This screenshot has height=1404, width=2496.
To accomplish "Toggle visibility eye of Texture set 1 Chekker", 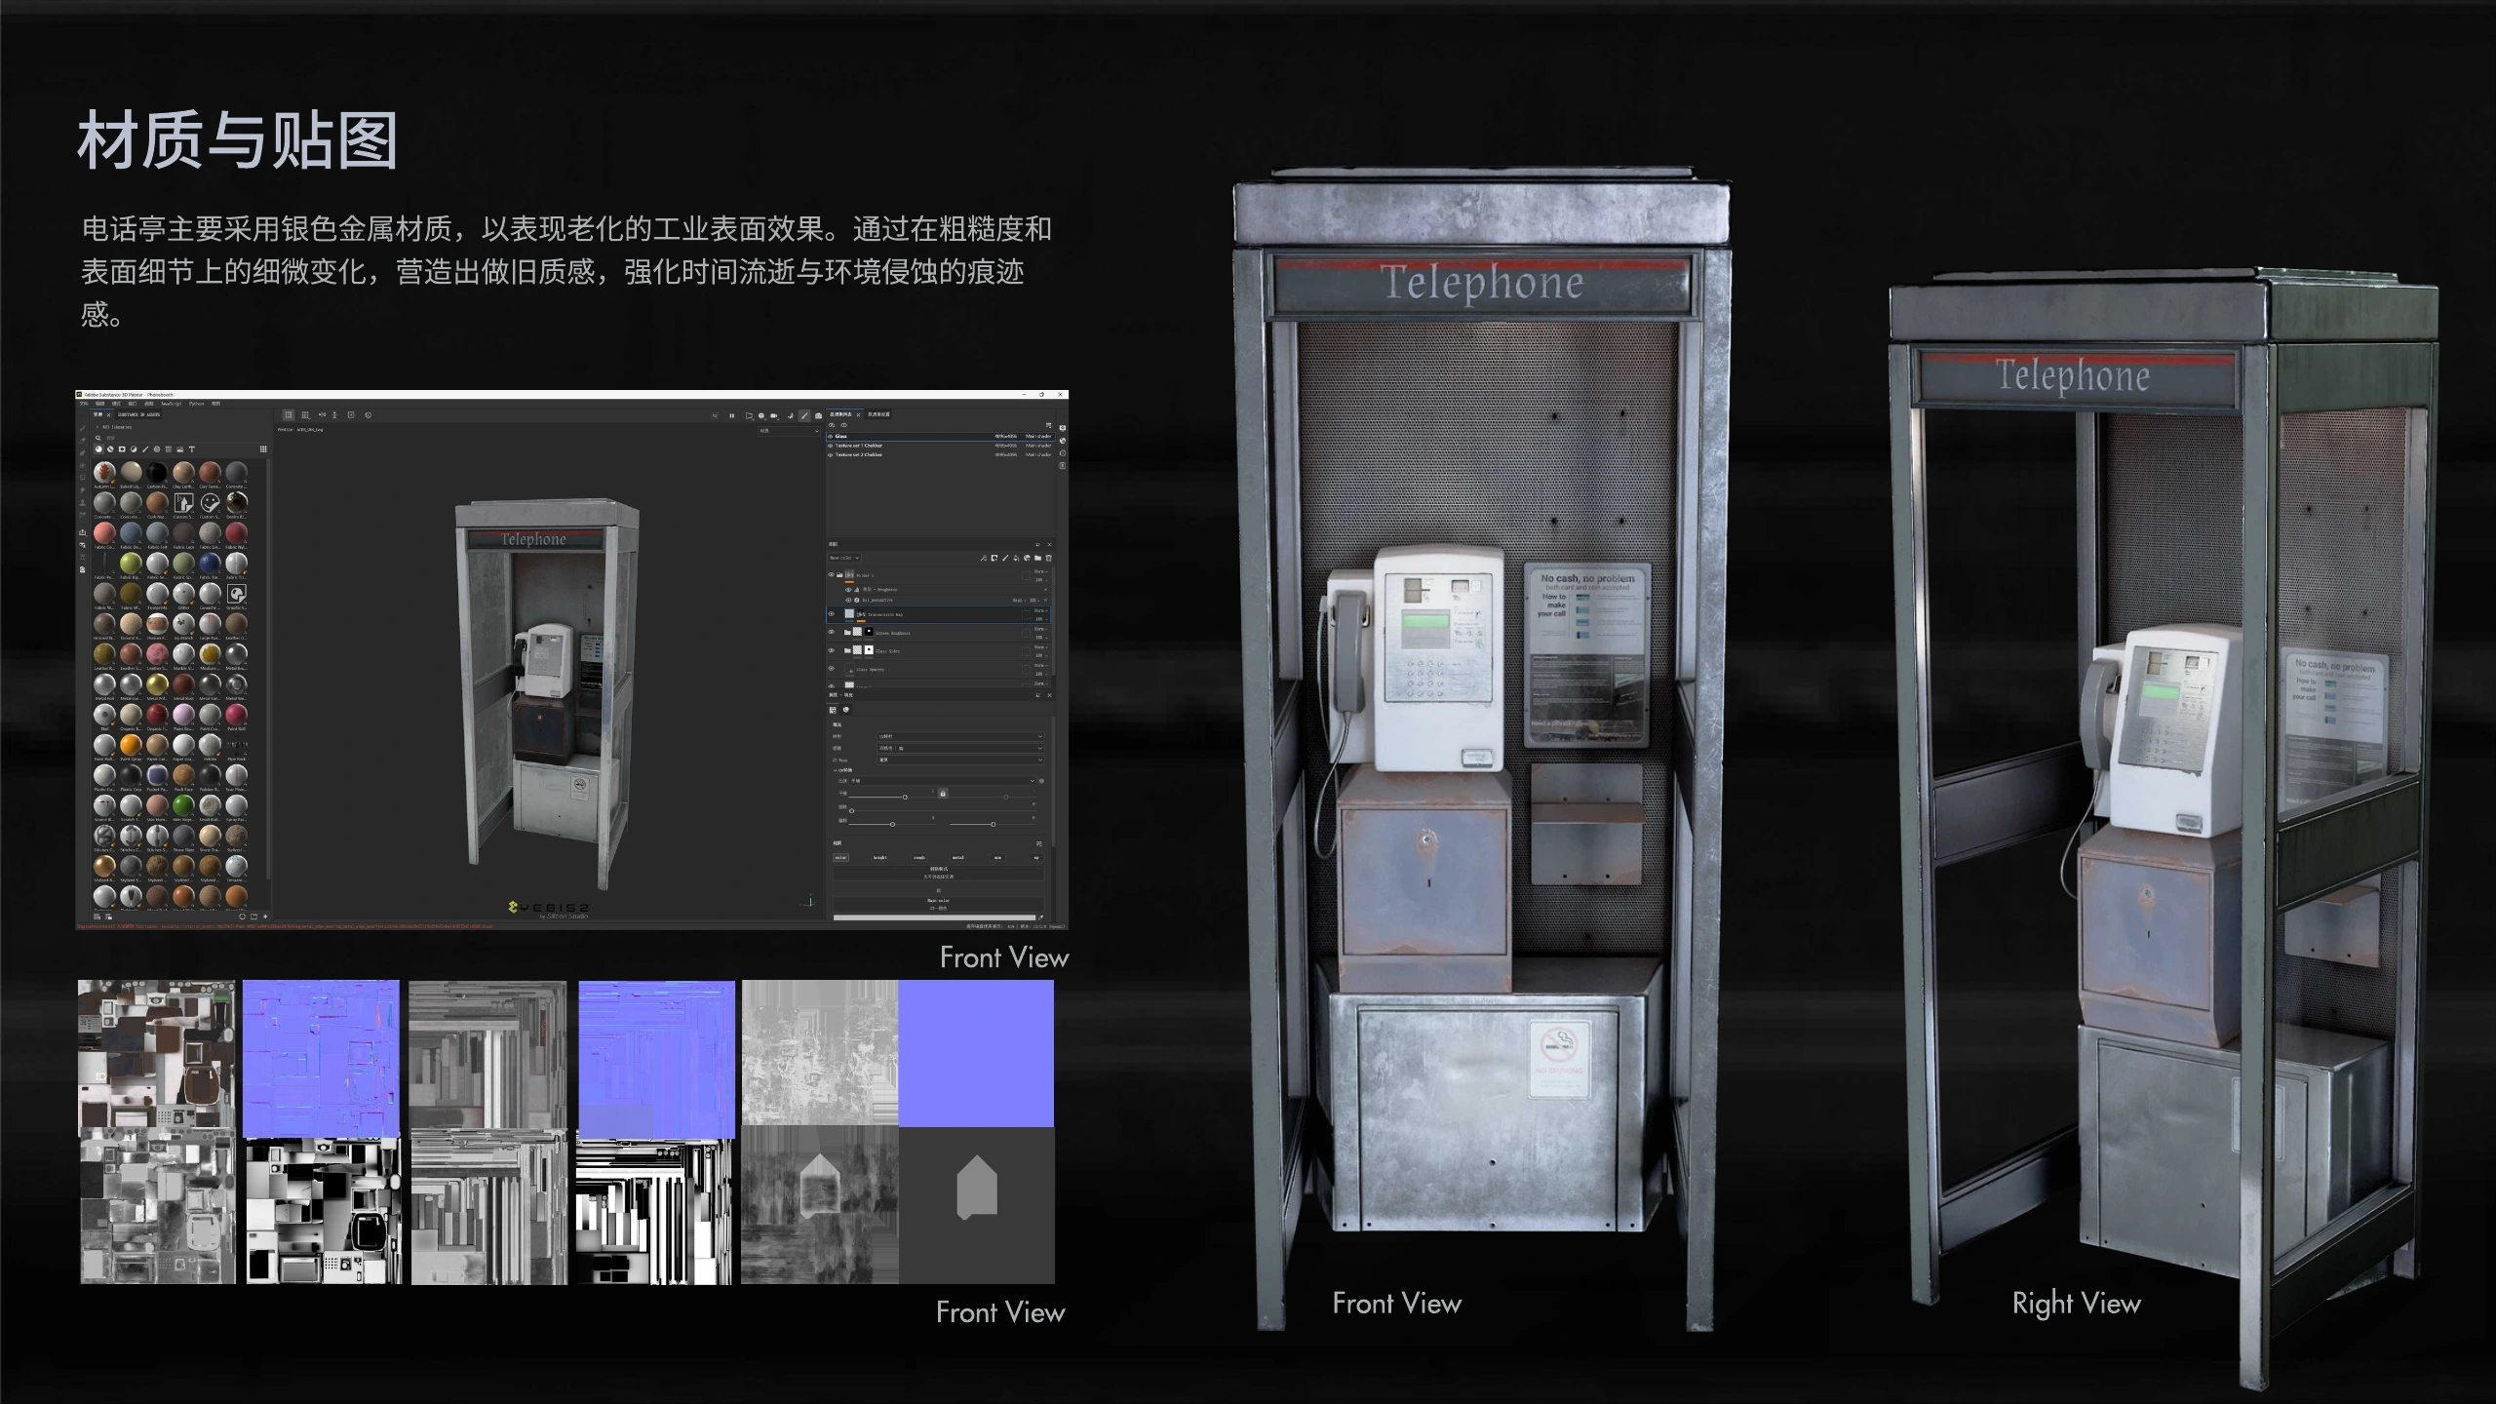I will tap(830, 446).
